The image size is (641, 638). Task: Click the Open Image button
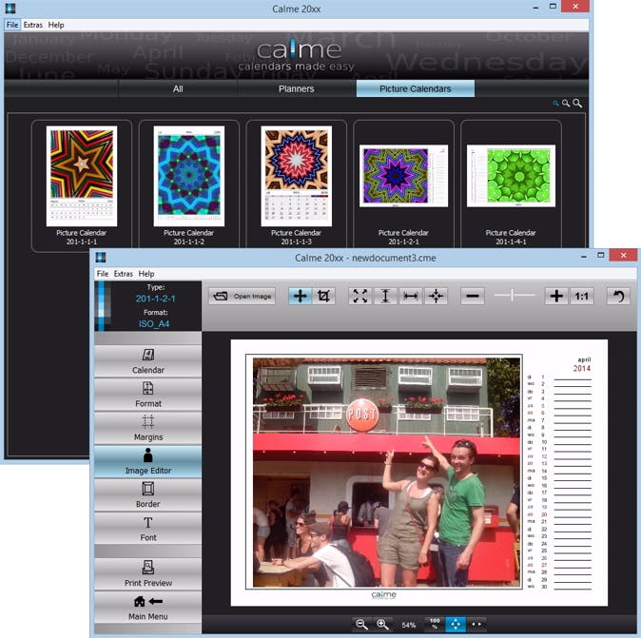pyautogui.click(x=242, y=296)
